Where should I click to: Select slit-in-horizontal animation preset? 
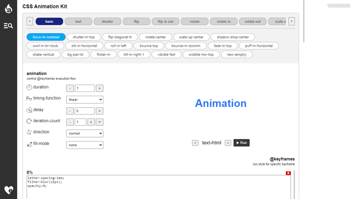point(84,46)
